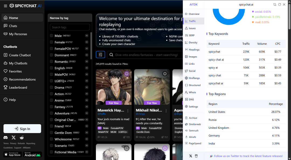Click the trash icon in AITDK footer

pos(196,156)
